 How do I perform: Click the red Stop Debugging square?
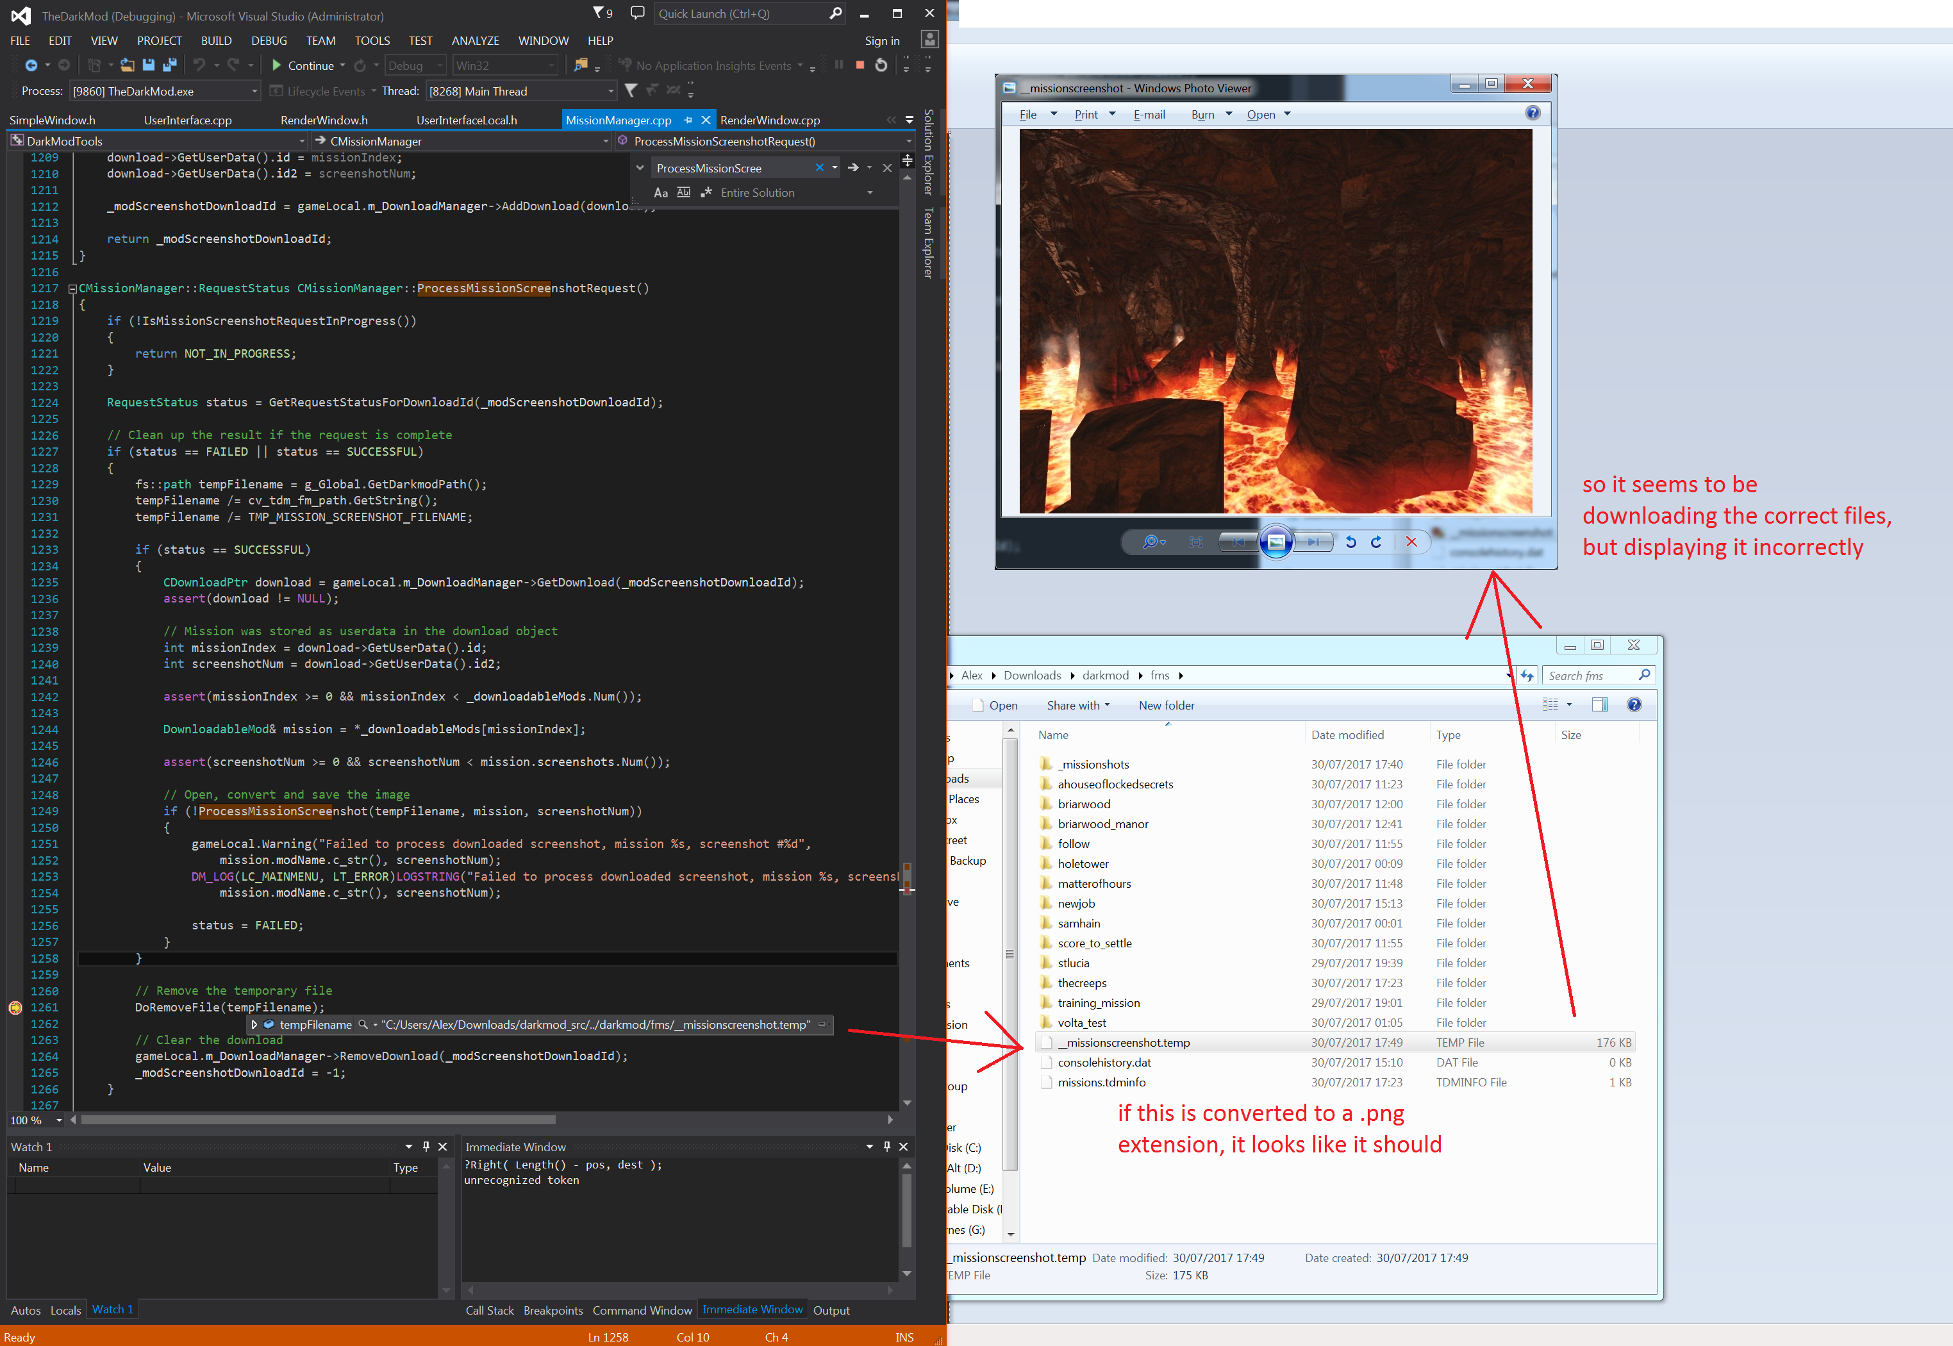coord(860,65)
